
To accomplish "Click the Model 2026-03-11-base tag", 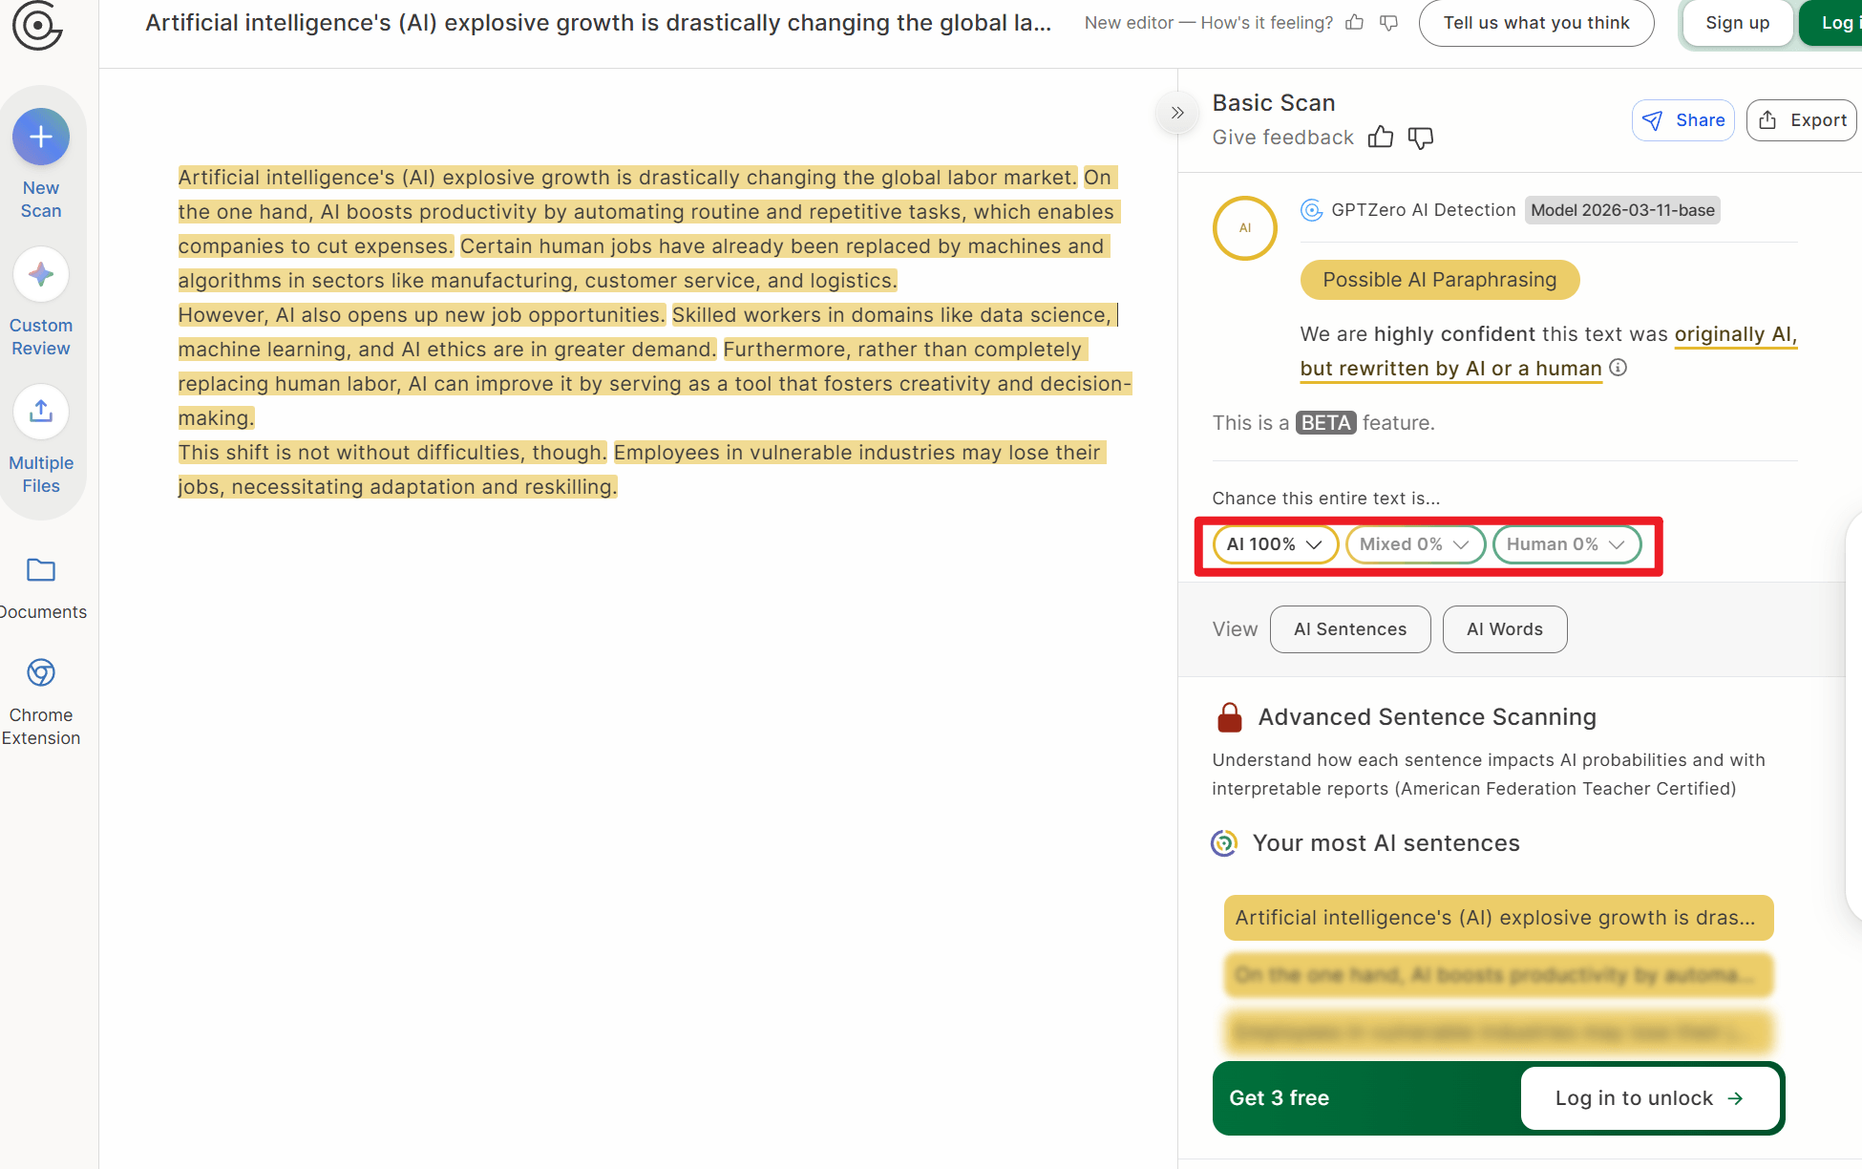I will [x=1622, y=210].
